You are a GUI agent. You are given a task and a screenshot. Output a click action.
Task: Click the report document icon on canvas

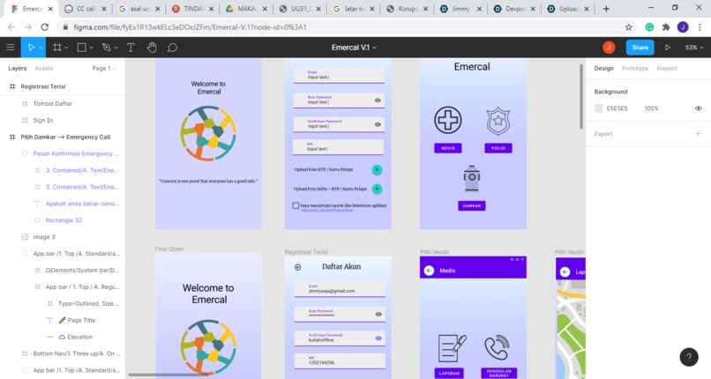452,348
